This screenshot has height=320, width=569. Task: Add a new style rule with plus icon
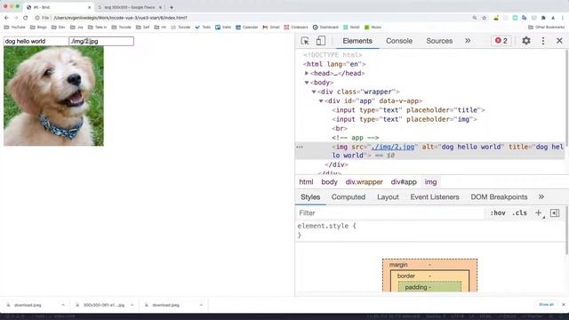(539, 213)
